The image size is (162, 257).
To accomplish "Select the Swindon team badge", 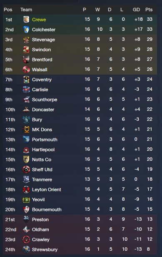I will 26,50.
